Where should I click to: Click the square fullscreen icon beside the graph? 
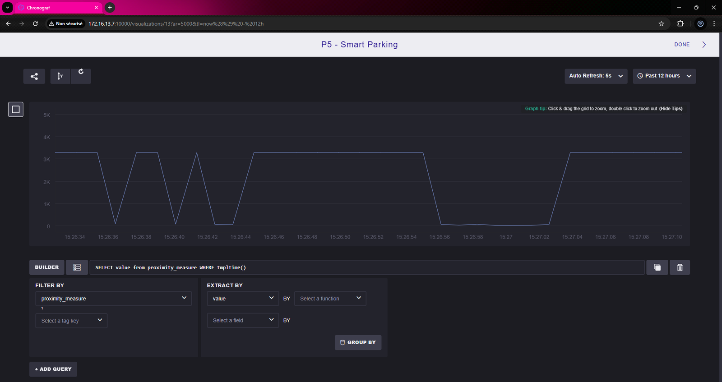16,109
